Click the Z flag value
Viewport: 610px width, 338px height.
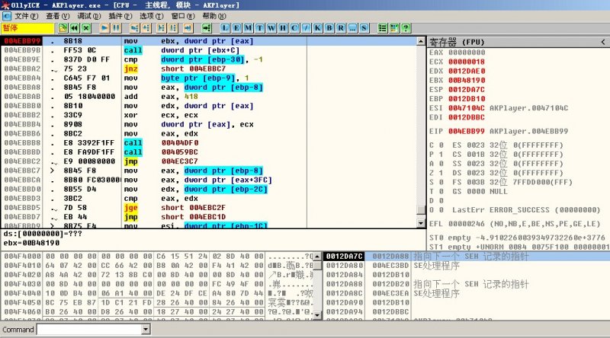tap(441, 173)
